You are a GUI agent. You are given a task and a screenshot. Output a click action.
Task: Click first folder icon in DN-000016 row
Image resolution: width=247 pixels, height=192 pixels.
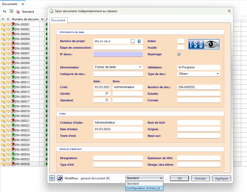pos(3,97)
